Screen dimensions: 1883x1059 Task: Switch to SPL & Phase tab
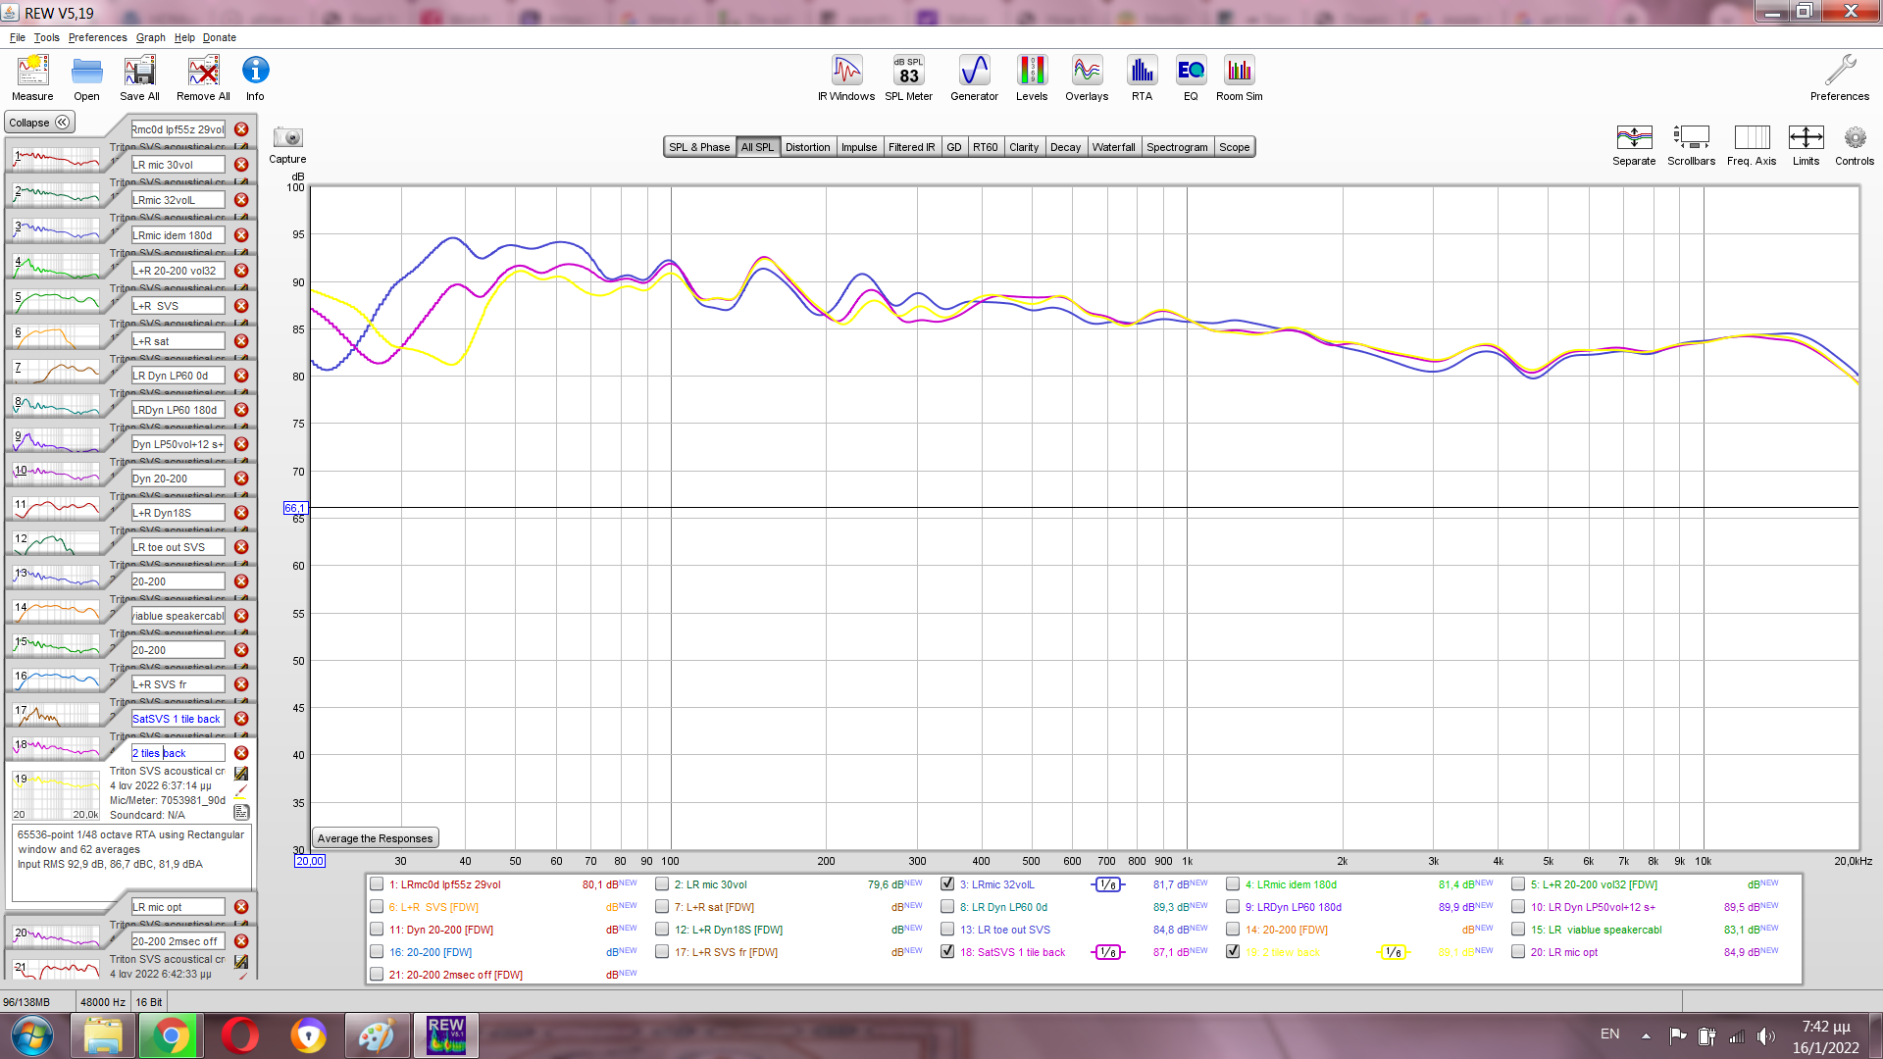(699, 147)
